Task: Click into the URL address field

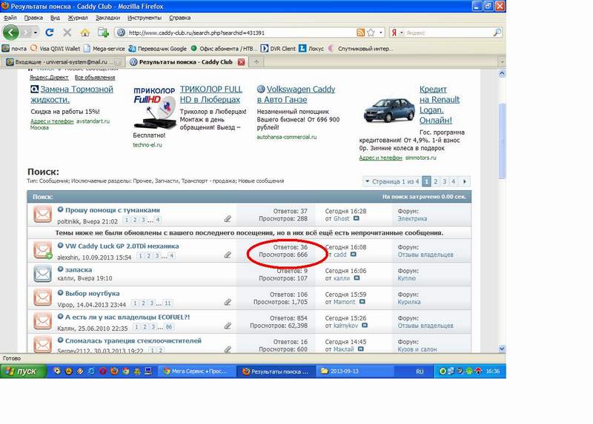Action: point(240,33)
